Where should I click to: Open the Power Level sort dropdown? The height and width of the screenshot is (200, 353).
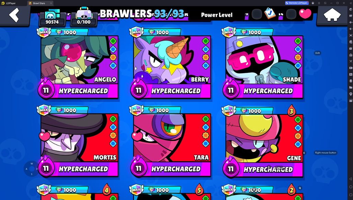pos(217,15)
